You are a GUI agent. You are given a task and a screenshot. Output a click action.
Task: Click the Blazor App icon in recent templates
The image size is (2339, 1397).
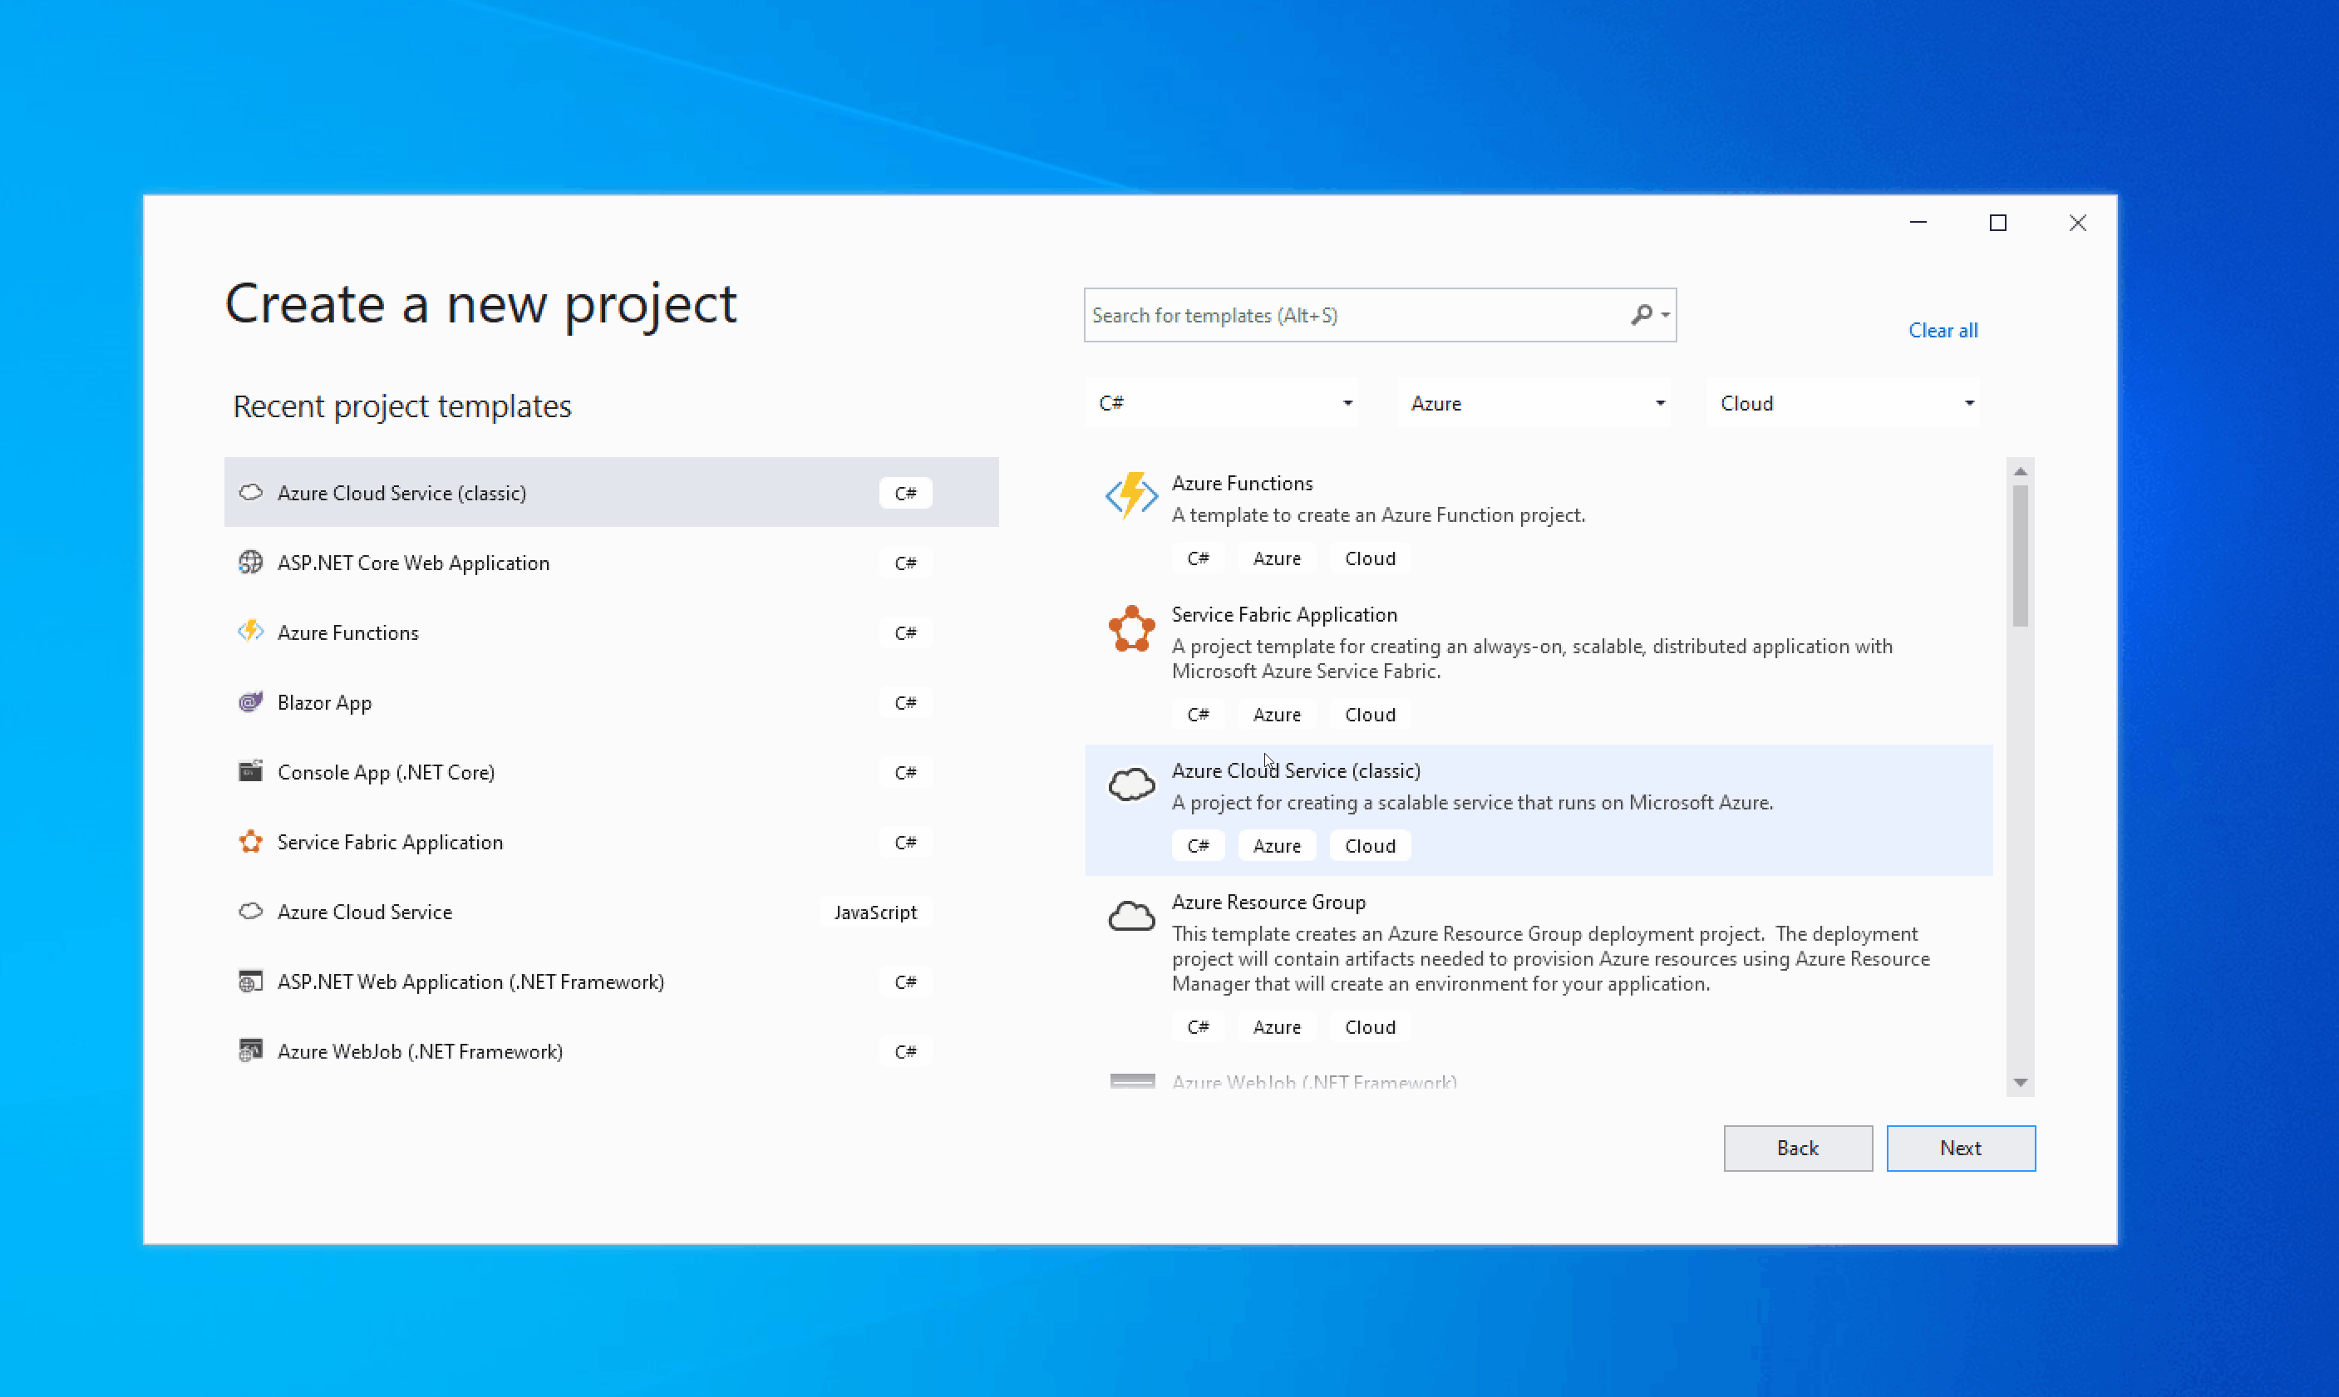[x=249, y=702]
